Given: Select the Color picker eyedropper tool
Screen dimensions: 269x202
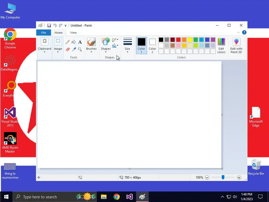Looking at the screenshot, I should pos(74,49).
